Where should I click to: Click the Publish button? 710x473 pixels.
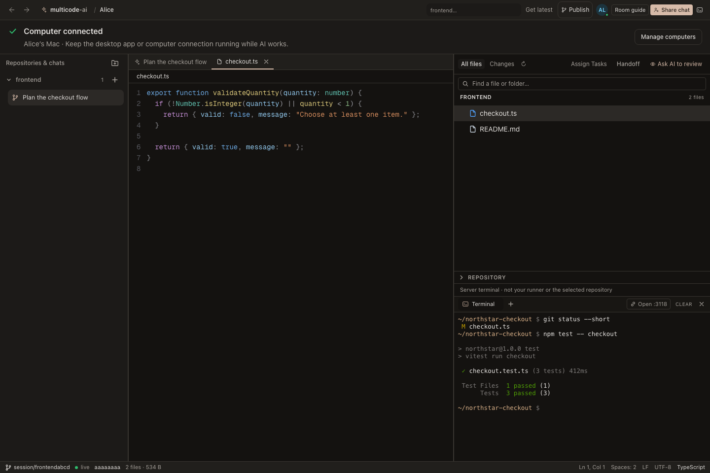click(x=575, y=10)
